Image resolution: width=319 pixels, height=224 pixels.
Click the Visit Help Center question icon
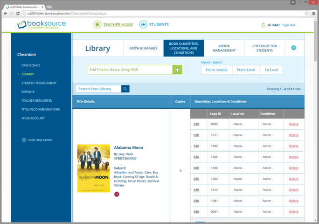coord(24,140)
